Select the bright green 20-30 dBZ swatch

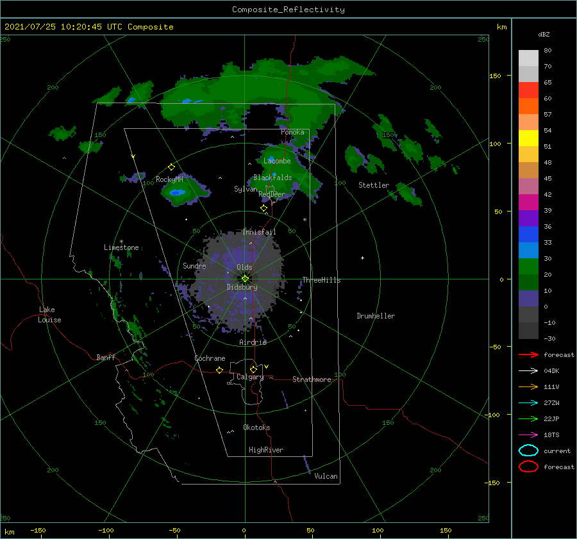coord(528,267)
